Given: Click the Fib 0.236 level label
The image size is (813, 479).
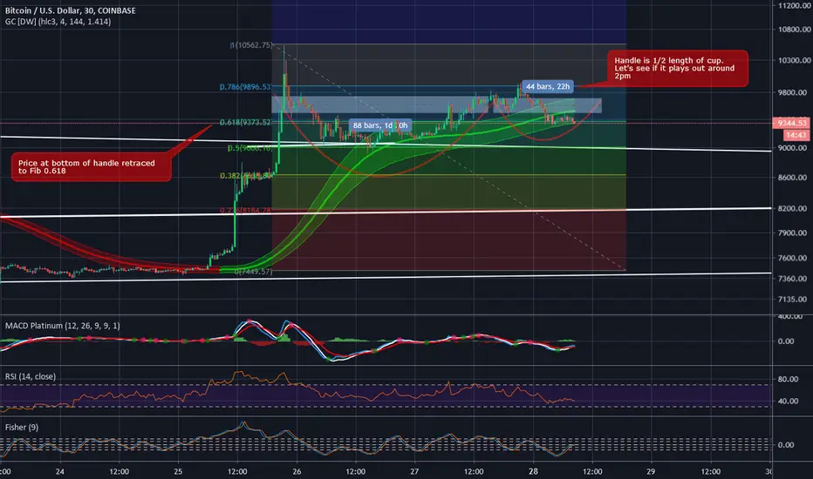Looking at the screenshot, I should pos(246,210).
